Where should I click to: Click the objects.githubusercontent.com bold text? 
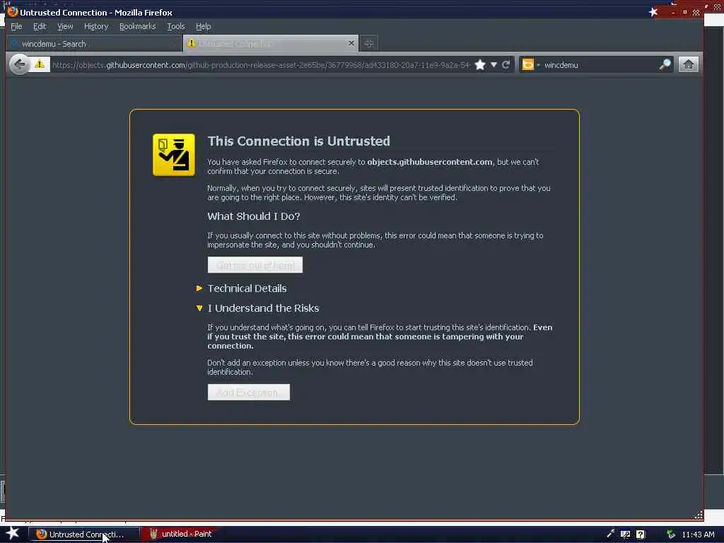429,162
